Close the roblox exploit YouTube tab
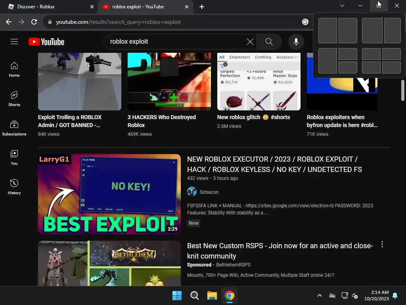This screenshot has height=305, width=406. [x=187, y=7]
